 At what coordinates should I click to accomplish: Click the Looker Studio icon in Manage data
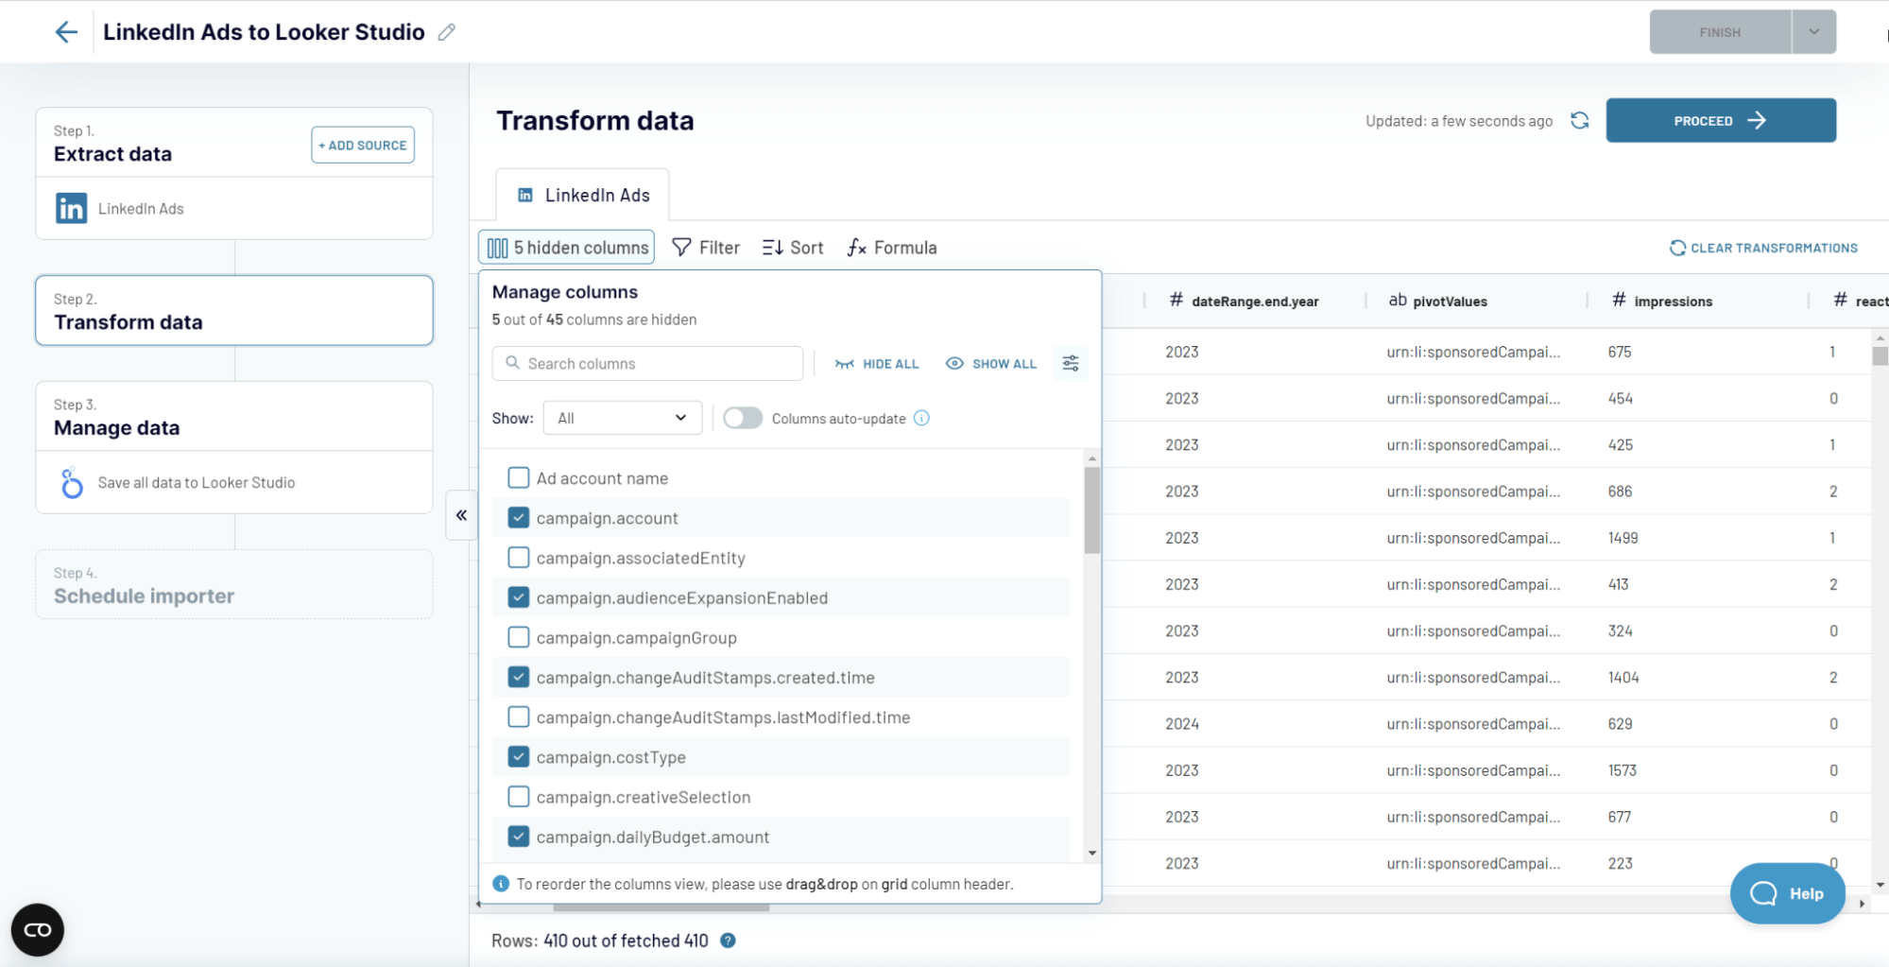point(72,482)
